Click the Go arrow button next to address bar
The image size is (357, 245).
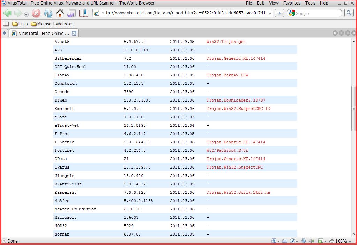coord(280,13)
